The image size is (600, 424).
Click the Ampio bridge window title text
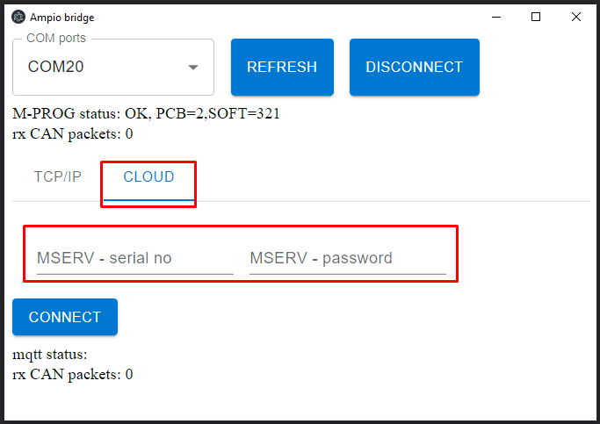point(62,18)
